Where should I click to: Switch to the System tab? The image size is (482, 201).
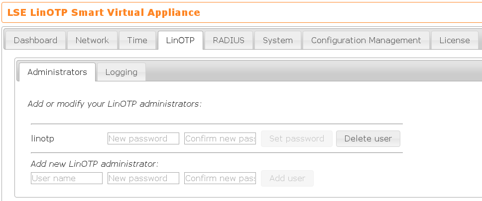(278, 41)
